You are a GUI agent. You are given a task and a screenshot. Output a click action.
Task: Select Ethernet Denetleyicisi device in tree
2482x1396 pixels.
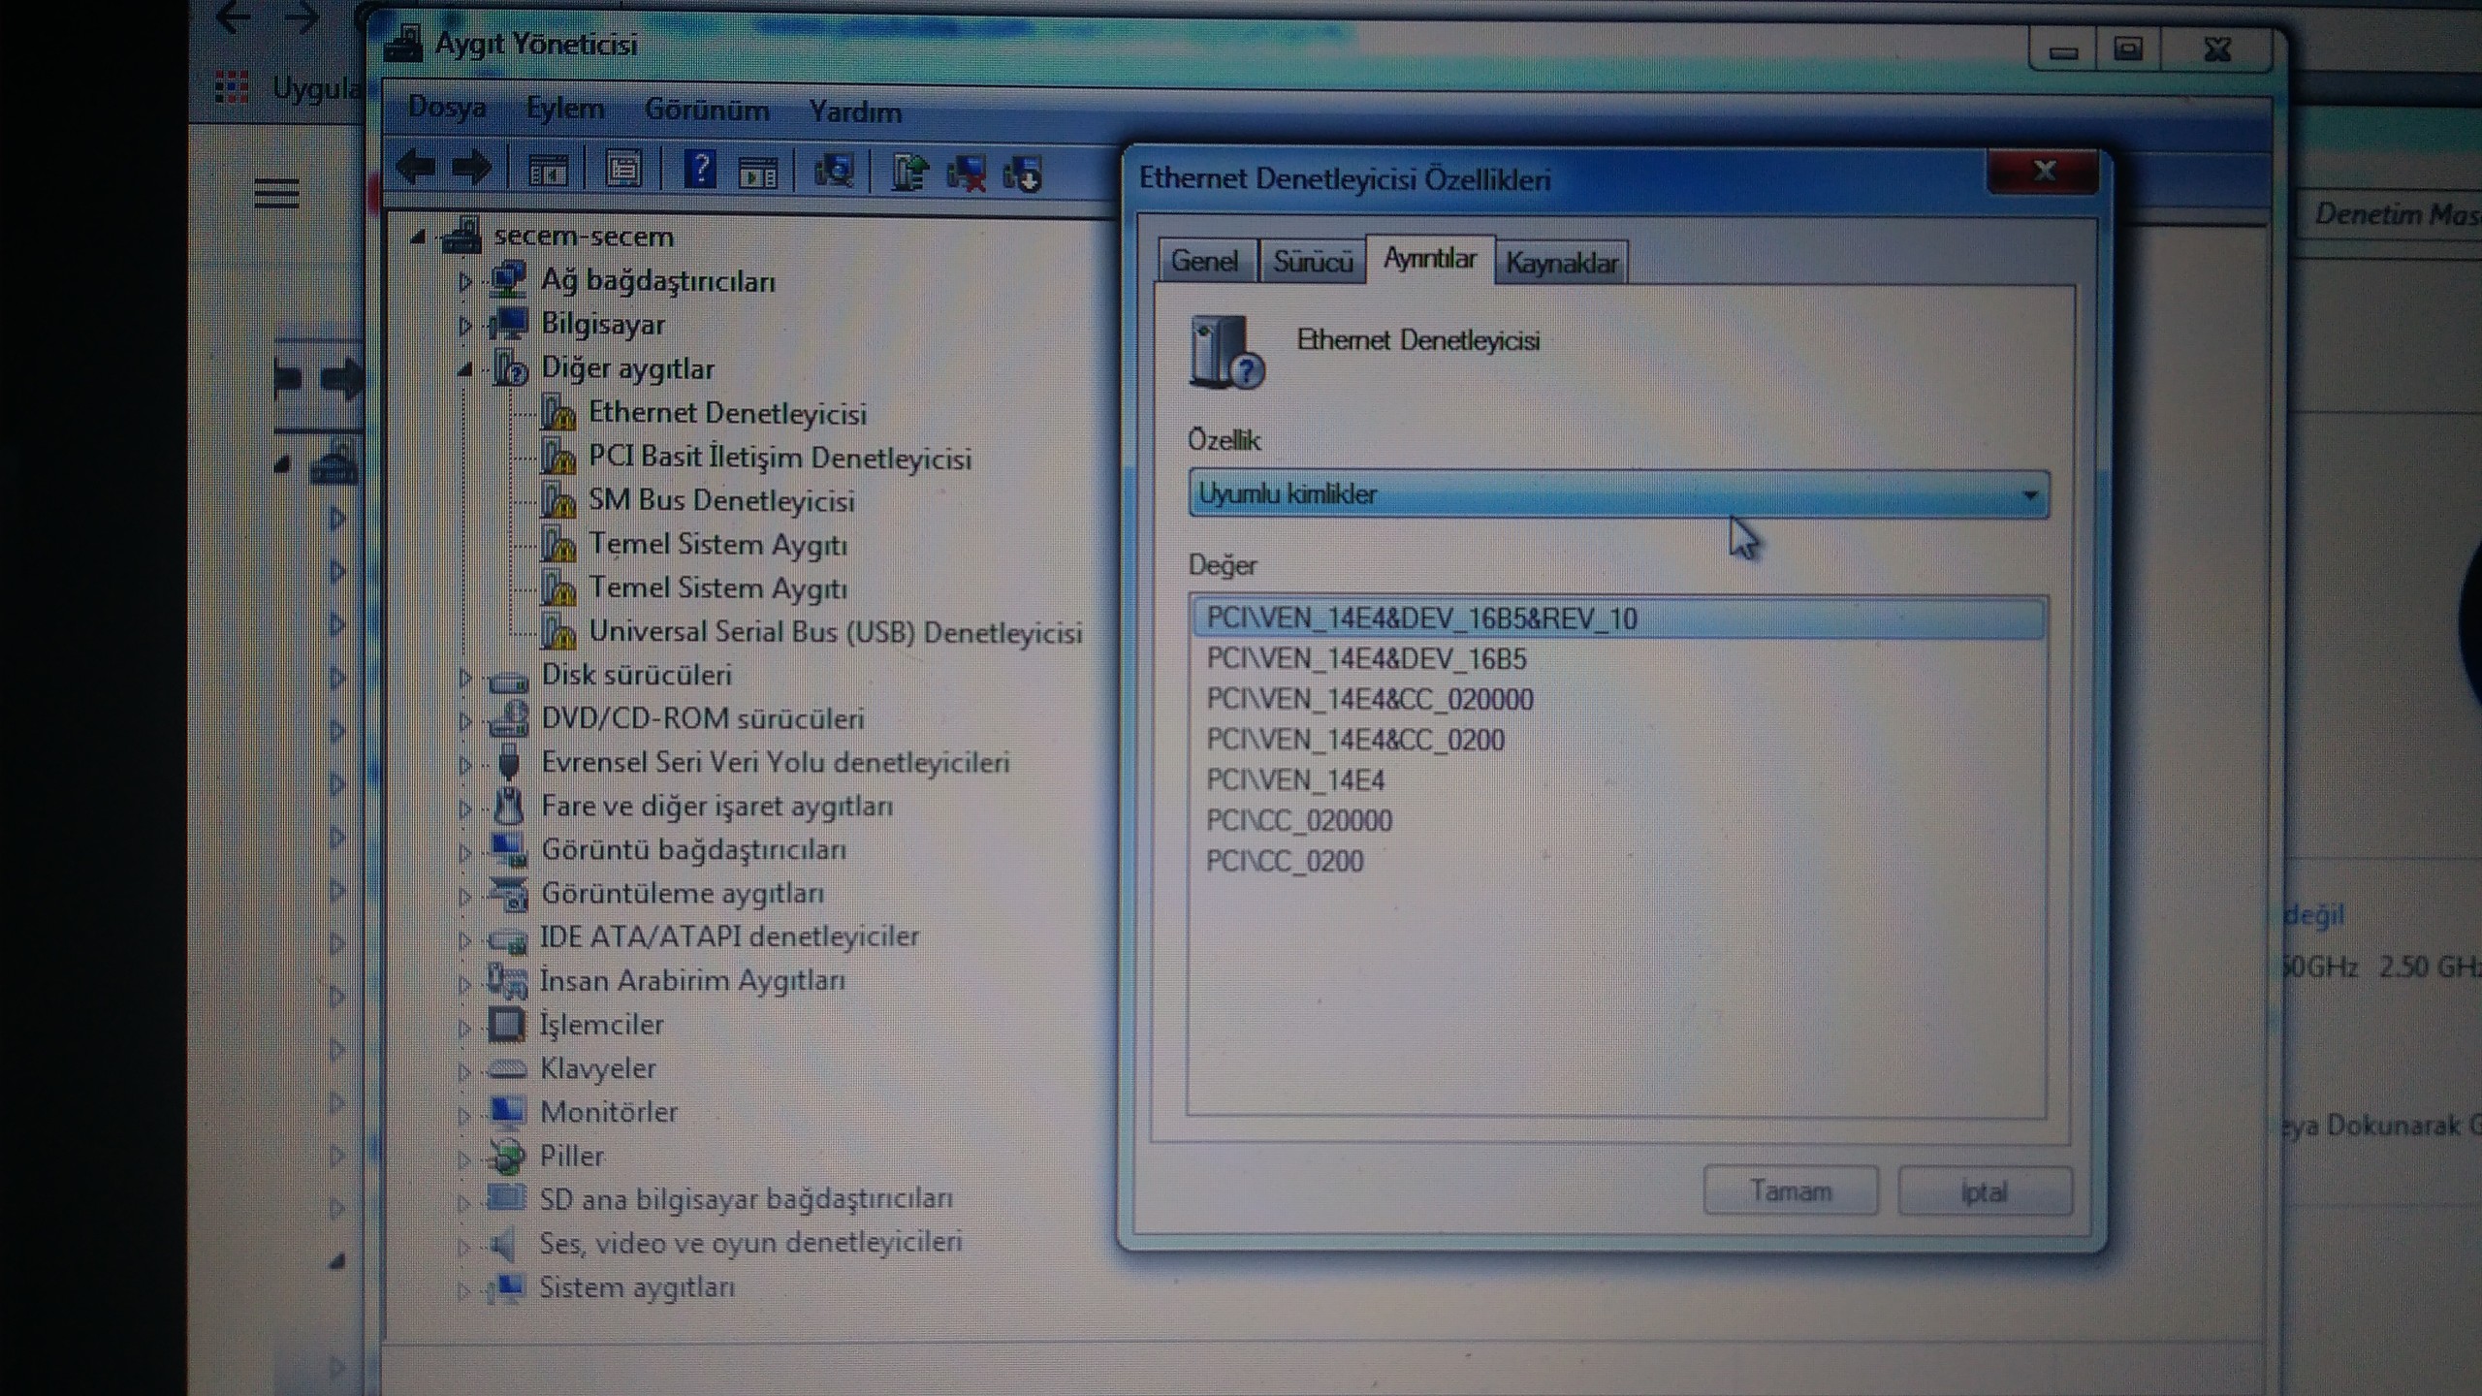pos(727,413)
